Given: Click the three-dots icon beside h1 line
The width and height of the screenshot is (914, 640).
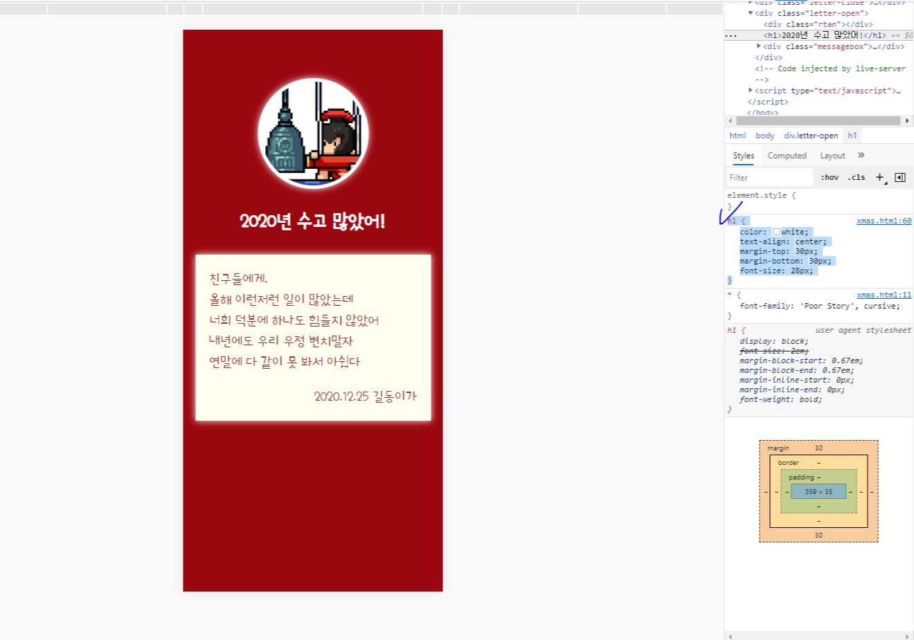Looking at the screenshot, I should tap(731, 35).
